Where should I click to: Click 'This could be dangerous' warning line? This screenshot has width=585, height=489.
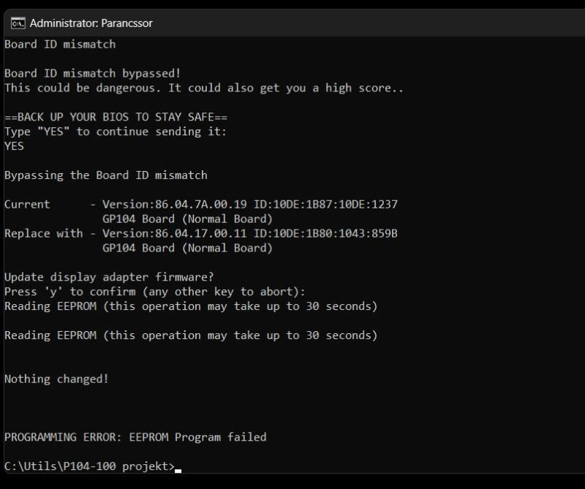(x=204, y=88)
